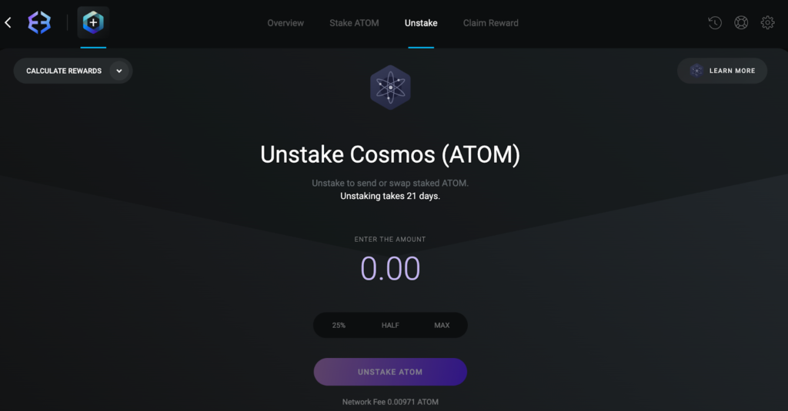Open the support lifebuoy icon
The height and width of the screenshot is (411, 788).
[741, 22]
